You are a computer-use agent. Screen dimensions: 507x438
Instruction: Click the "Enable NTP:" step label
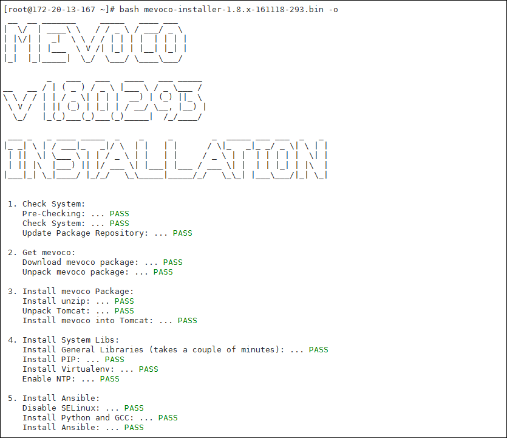click(x=49, y=378)
